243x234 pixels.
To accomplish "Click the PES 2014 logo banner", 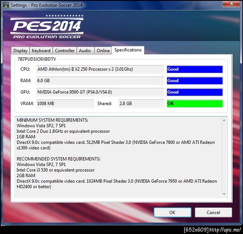I will (x=47, y=26).
